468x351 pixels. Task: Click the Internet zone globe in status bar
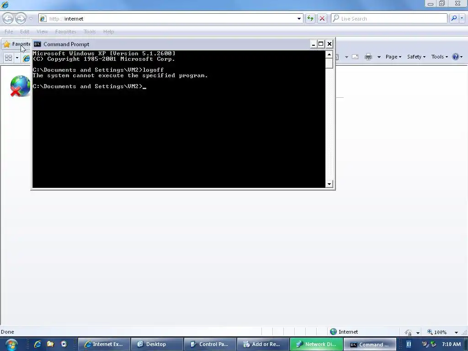pyautogui.click(x=333, y=332)
